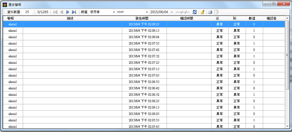
Task: Sort by the 警報 column header
Action: click(13, 18)
